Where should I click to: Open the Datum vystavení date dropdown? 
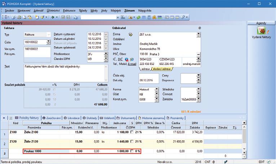coord(106,34)
